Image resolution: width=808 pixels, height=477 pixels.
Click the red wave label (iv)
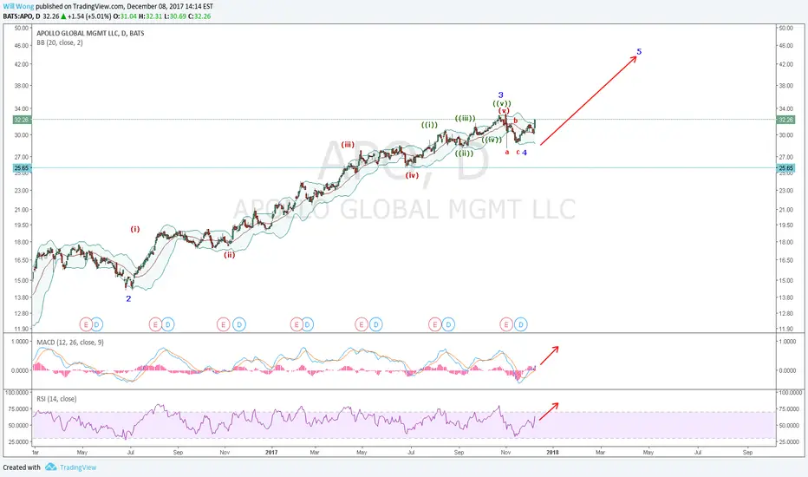(x=412, y=175)
